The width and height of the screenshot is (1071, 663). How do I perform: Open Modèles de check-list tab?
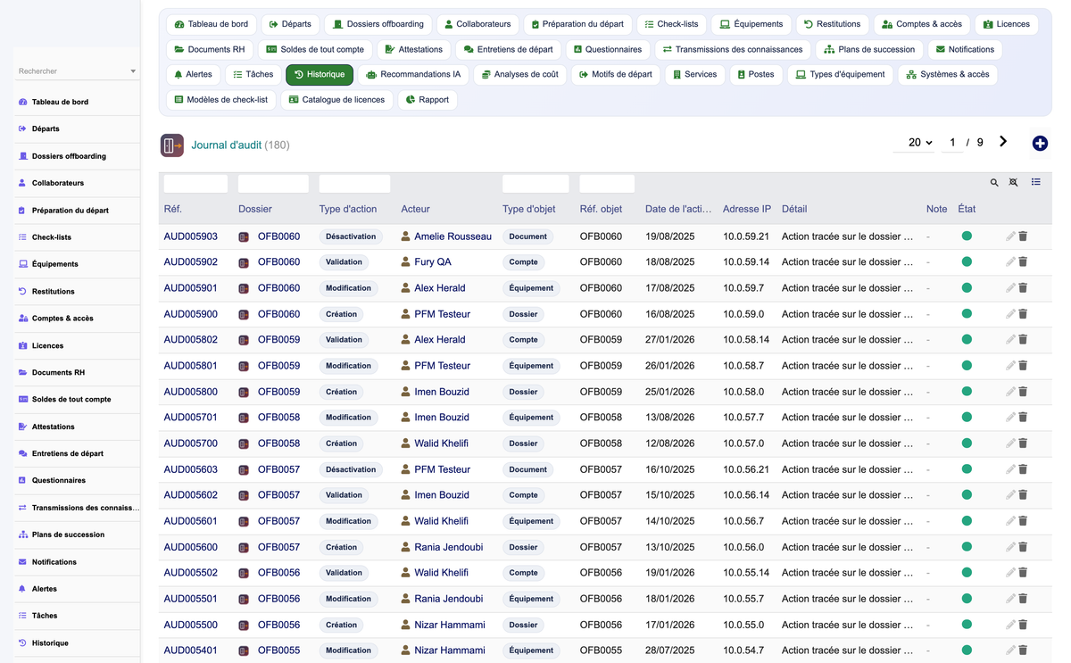pos(221,100)
